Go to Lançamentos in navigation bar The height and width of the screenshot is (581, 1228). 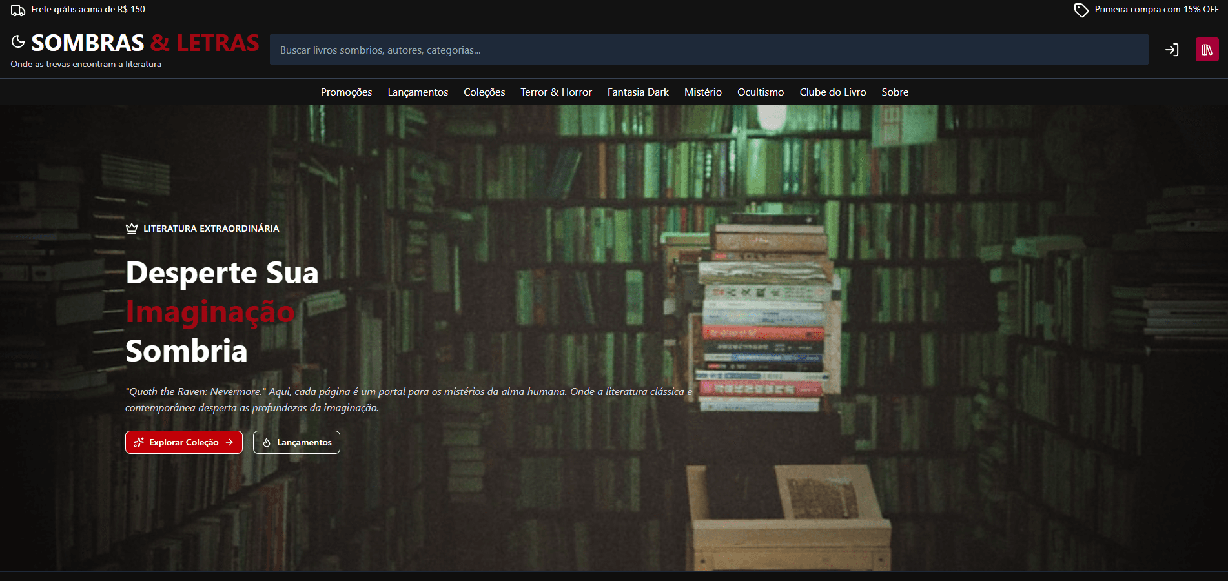coord(418,92)
